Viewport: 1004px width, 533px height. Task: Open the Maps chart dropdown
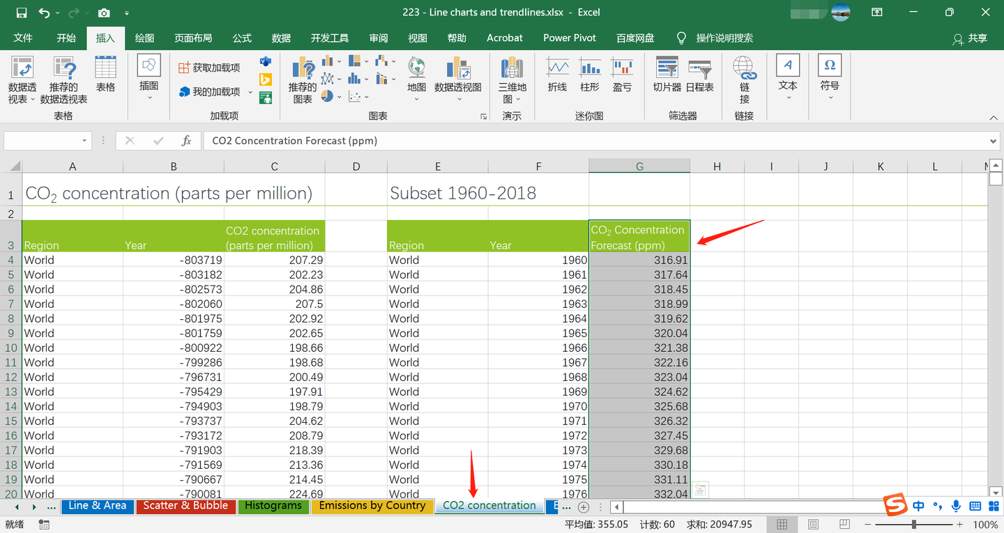point(416,98)
